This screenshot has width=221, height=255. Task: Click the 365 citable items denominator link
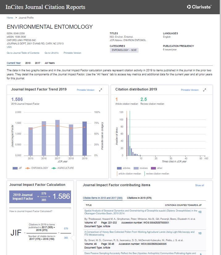pyautogui.click(x=66, y=238)
